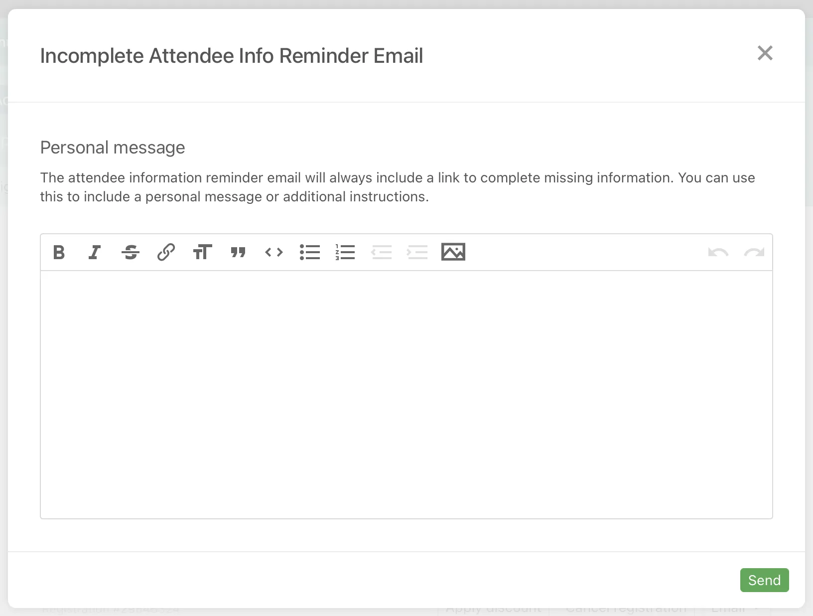This screenshot has width=813, height=616.
Task: Apply italic formatting to the message
Action: (95, 252)
